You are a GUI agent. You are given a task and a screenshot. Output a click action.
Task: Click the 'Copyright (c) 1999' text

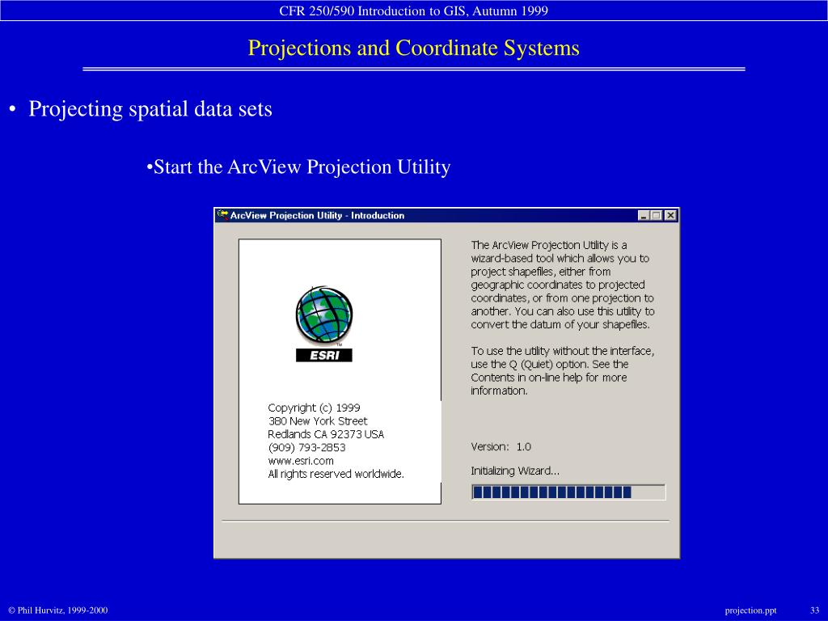314,408
